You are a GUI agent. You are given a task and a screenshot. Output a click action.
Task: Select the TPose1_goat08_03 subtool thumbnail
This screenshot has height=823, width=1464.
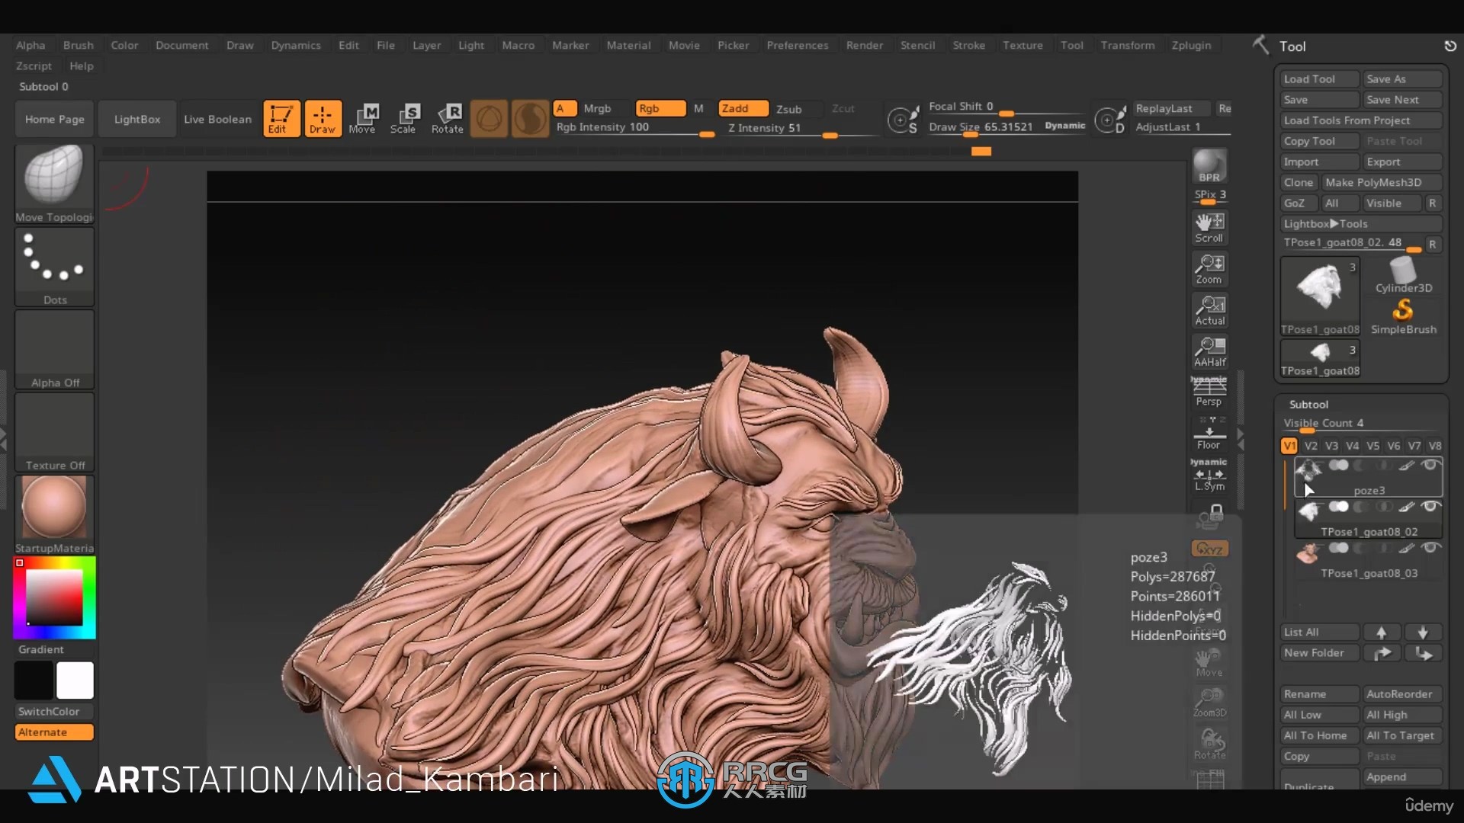1308,552
